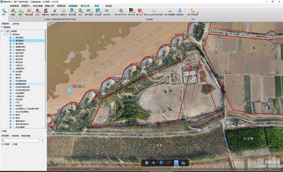Image resolution: width=283 pixels, height=172 pixels.
Task: Open the 帮助 ribbon tab
Action: coord(97,6)
